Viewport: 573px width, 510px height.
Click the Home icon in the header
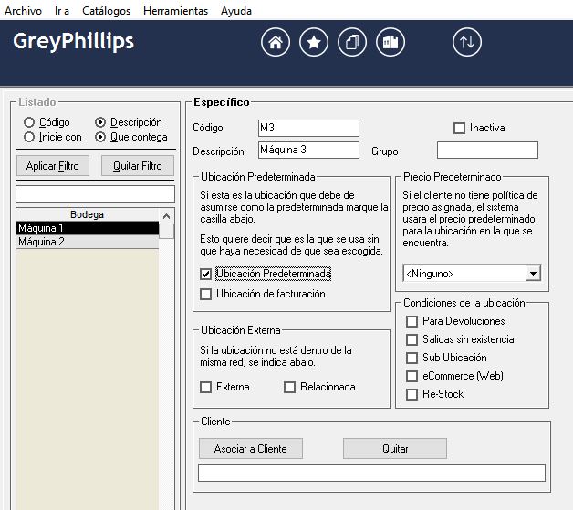276,42
